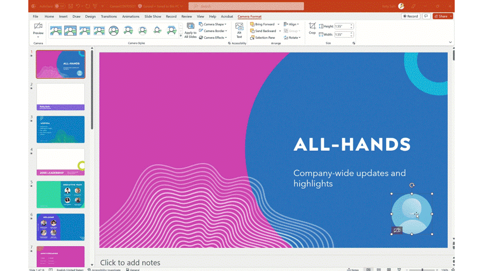Viewport: 483px width, 271px height.
Task: Click the zoom slider in status bar
Action: (422, 269)
